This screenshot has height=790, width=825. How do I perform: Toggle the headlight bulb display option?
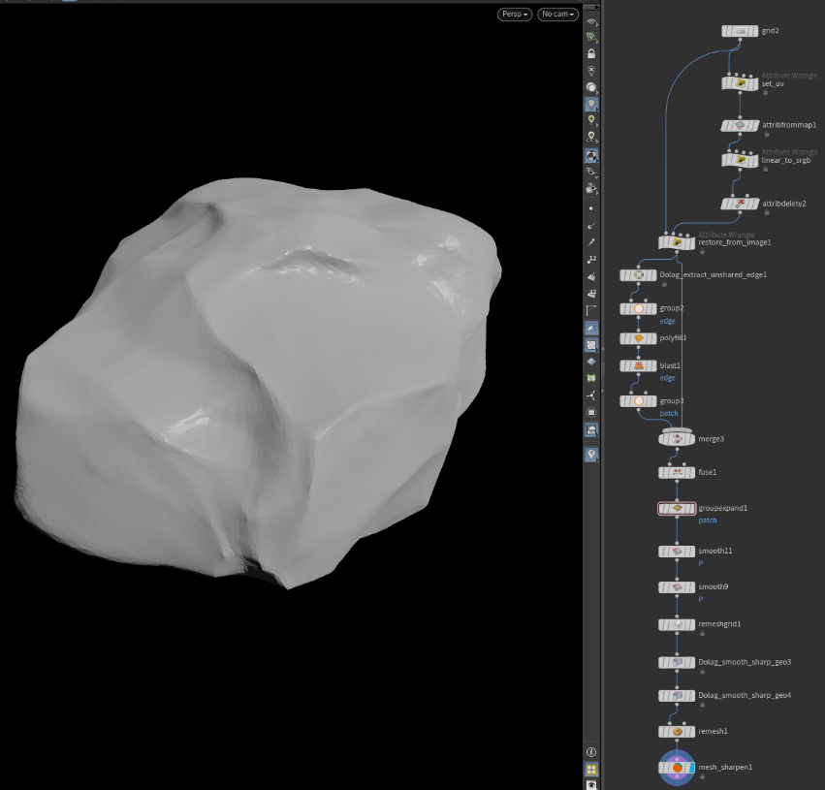coord(591,104)
